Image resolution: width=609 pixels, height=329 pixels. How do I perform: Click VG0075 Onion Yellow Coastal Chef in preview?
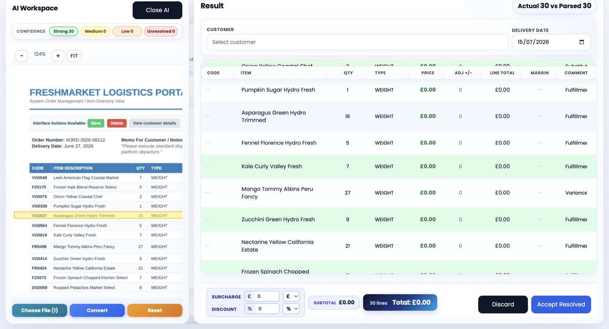pyautogui.click(x=106, y=197)
